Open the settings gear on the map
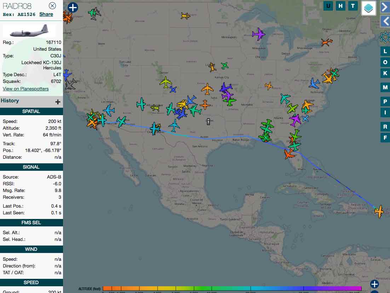This screenshot has width=390, height=293. point(385,37)
